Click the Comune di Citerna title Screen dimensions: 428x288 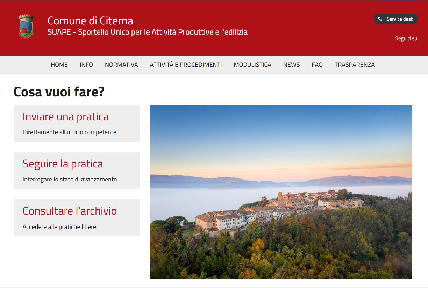[90, 21]
